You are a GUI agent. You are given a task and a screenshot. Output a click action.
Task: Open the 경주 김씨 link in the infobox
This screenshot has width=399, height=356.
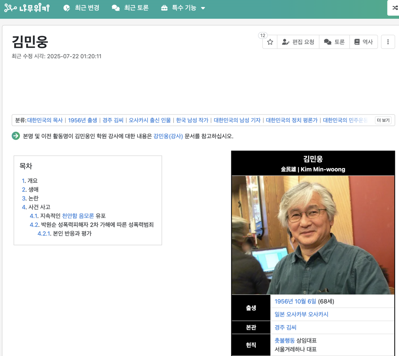(x=285, y=327)
